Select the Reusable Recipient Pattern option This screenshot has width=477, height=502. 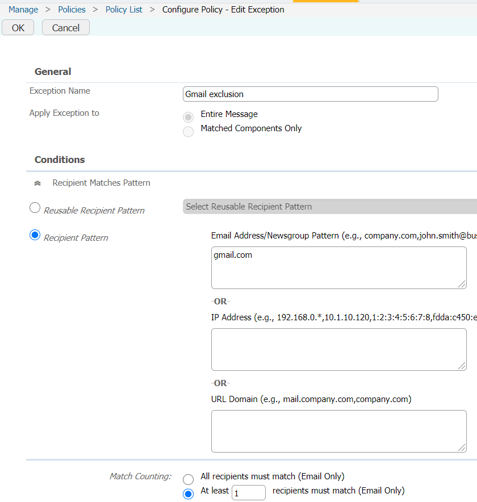35,207
